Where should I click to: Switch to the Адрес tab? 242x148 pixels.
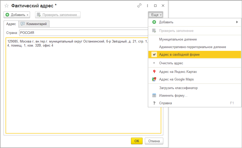coord(11,24)
